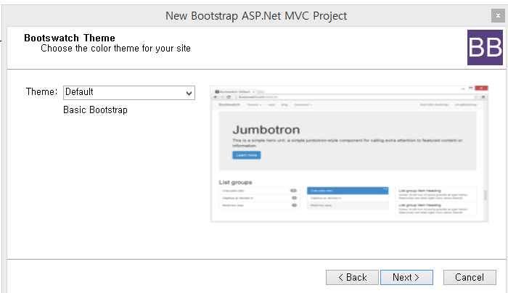Click the Next button
508x293 pixels.
[x=406, y=277]
